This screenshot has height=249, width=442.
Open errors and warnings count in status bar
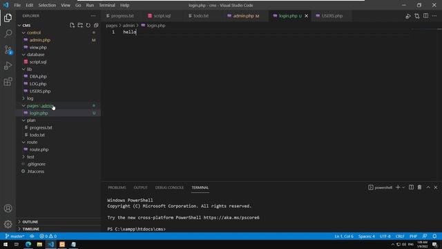(x=48, y=237)
